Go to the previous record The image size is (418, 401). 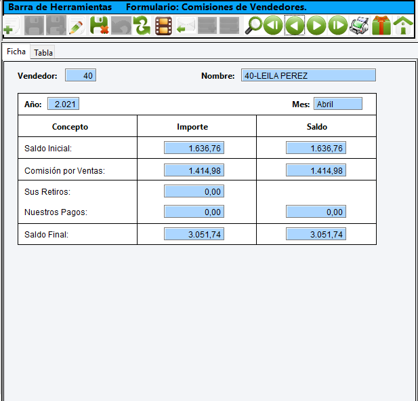tap(295, 26)
